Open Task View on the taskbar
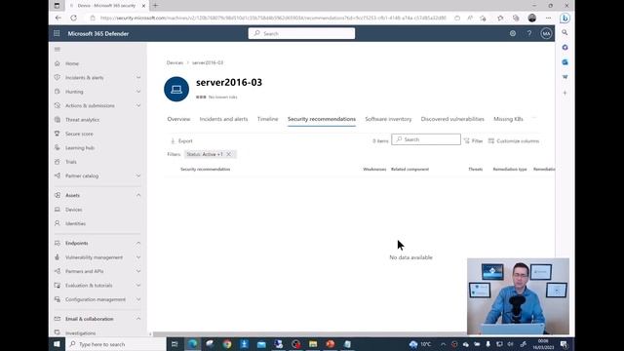Viewport: 624px width, 351px height. (175, 344)
